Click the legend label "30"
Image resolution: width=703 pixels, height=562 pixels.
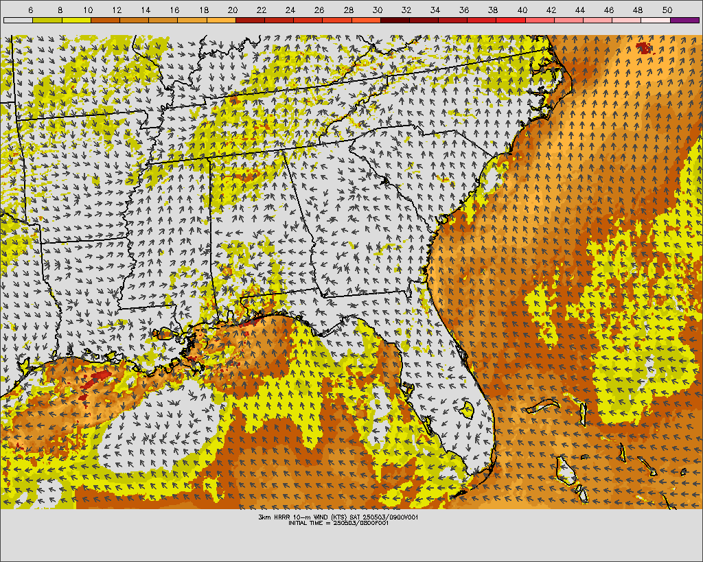(x=378, y=10)
